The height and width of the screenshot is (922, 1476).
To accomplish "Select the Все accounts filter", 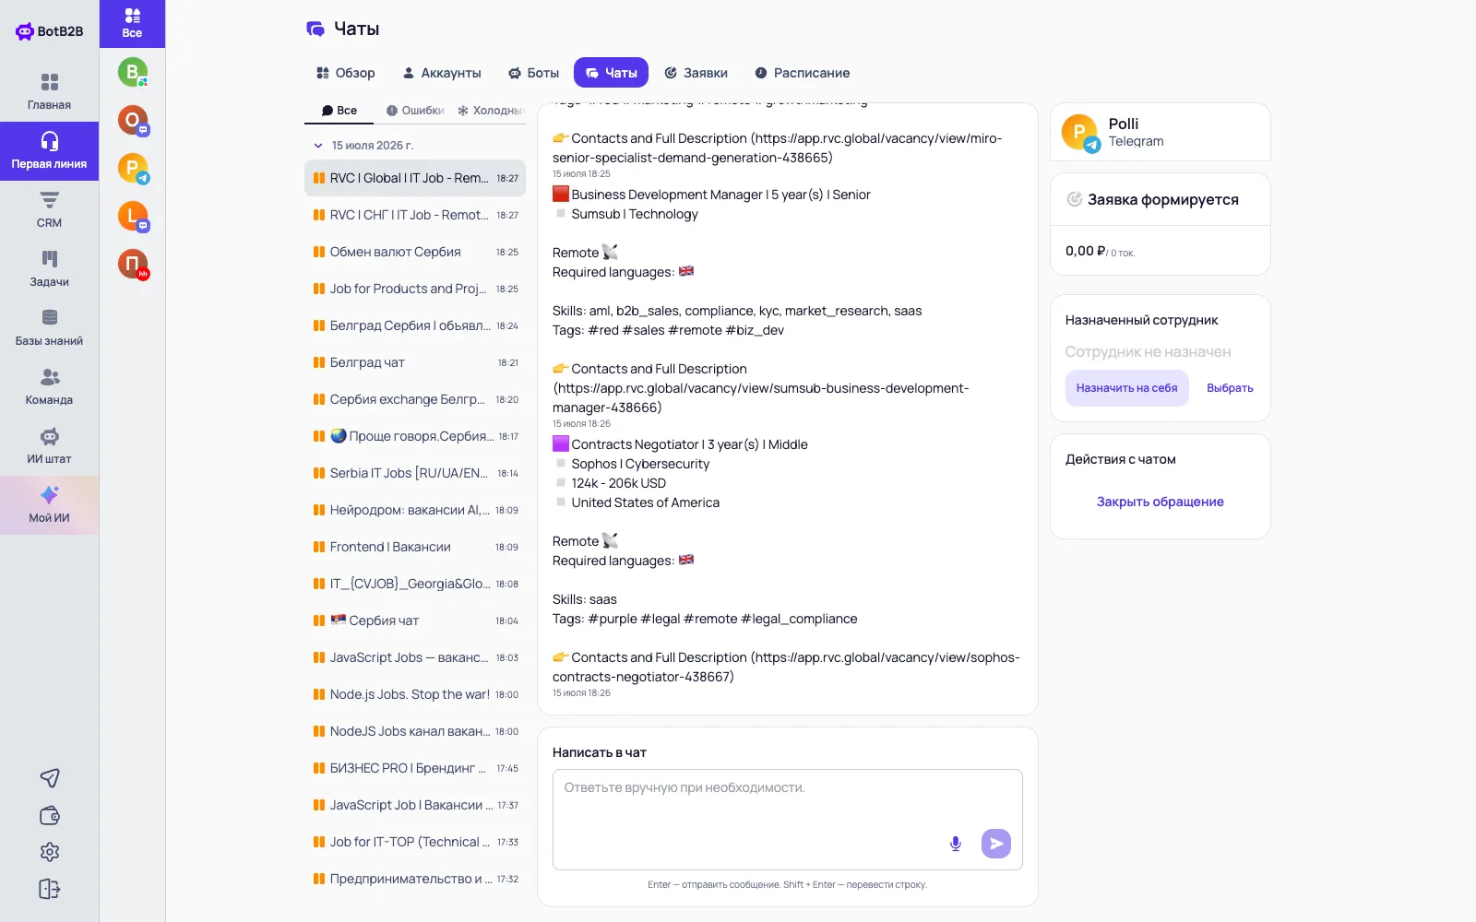I will (x=132, y=24).
